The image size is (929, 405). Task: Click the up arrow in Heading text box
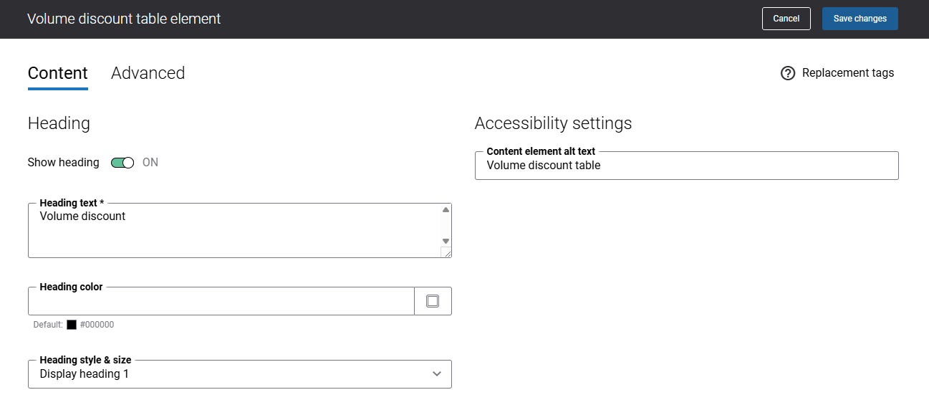click(x=446, y=210)
